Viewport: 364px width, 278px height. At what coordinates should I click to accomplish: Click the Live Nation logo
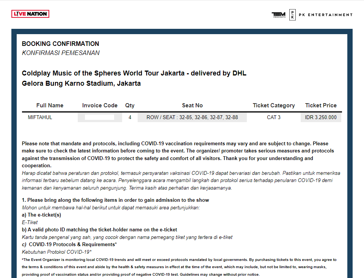30,14
